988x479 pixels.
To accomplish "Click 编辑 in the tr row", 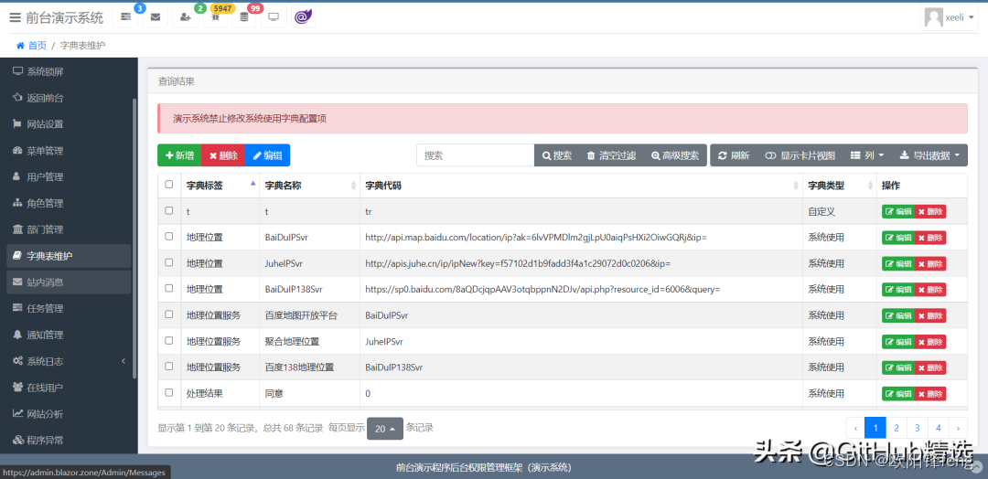I will (898, 211).
